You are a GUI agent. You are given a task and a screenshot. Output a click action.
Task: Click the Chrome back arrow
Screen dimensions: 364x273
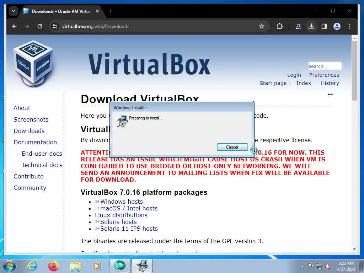point(14,26)
